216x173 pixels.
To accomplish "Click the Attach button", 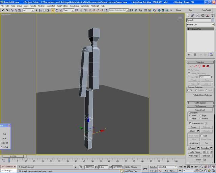I will pos(192,131).
